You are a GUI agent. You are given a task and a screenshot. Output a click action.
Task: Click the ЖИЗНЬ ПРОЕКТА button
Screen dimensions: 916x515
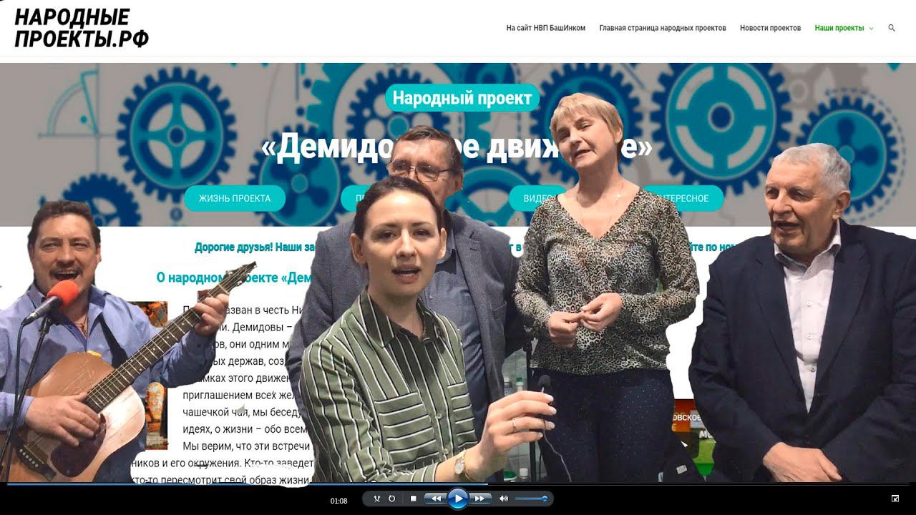235,198
